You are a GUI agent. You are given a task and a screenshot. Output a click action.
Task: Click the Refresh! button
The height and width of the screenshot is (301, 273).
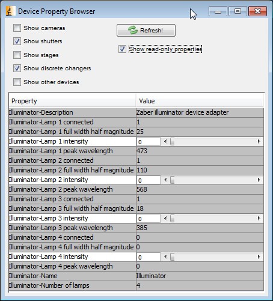pos(146,31)
